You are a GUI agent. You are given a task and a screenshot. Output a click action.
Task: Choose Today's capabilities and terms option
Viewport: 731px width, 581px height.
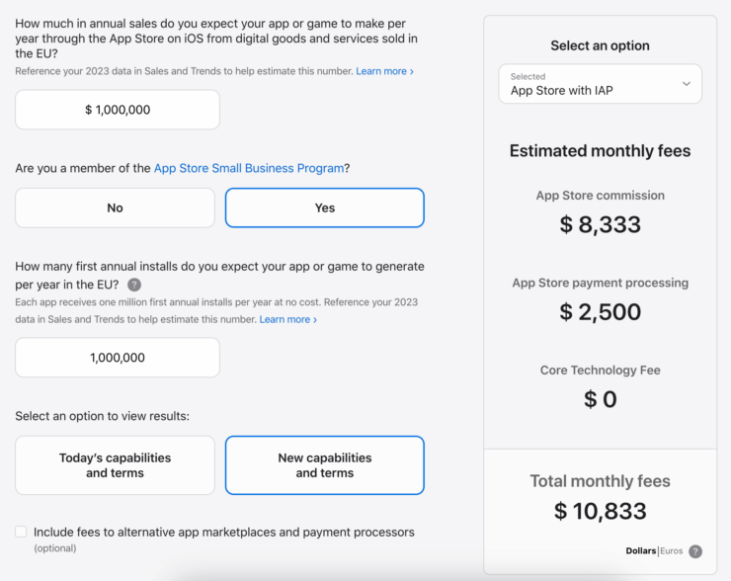tap(115, 465)
